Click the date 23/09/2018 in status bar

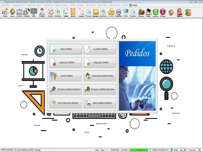coord(115,150)
